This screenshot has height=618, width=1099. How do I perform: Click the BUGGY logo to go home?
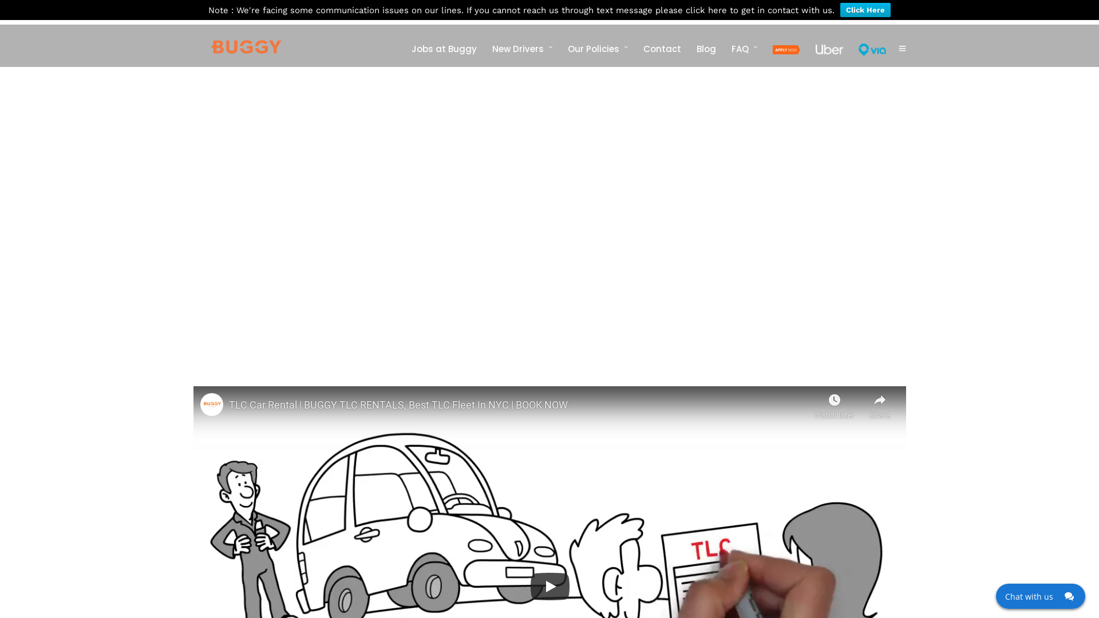click(x=246, y=47)
